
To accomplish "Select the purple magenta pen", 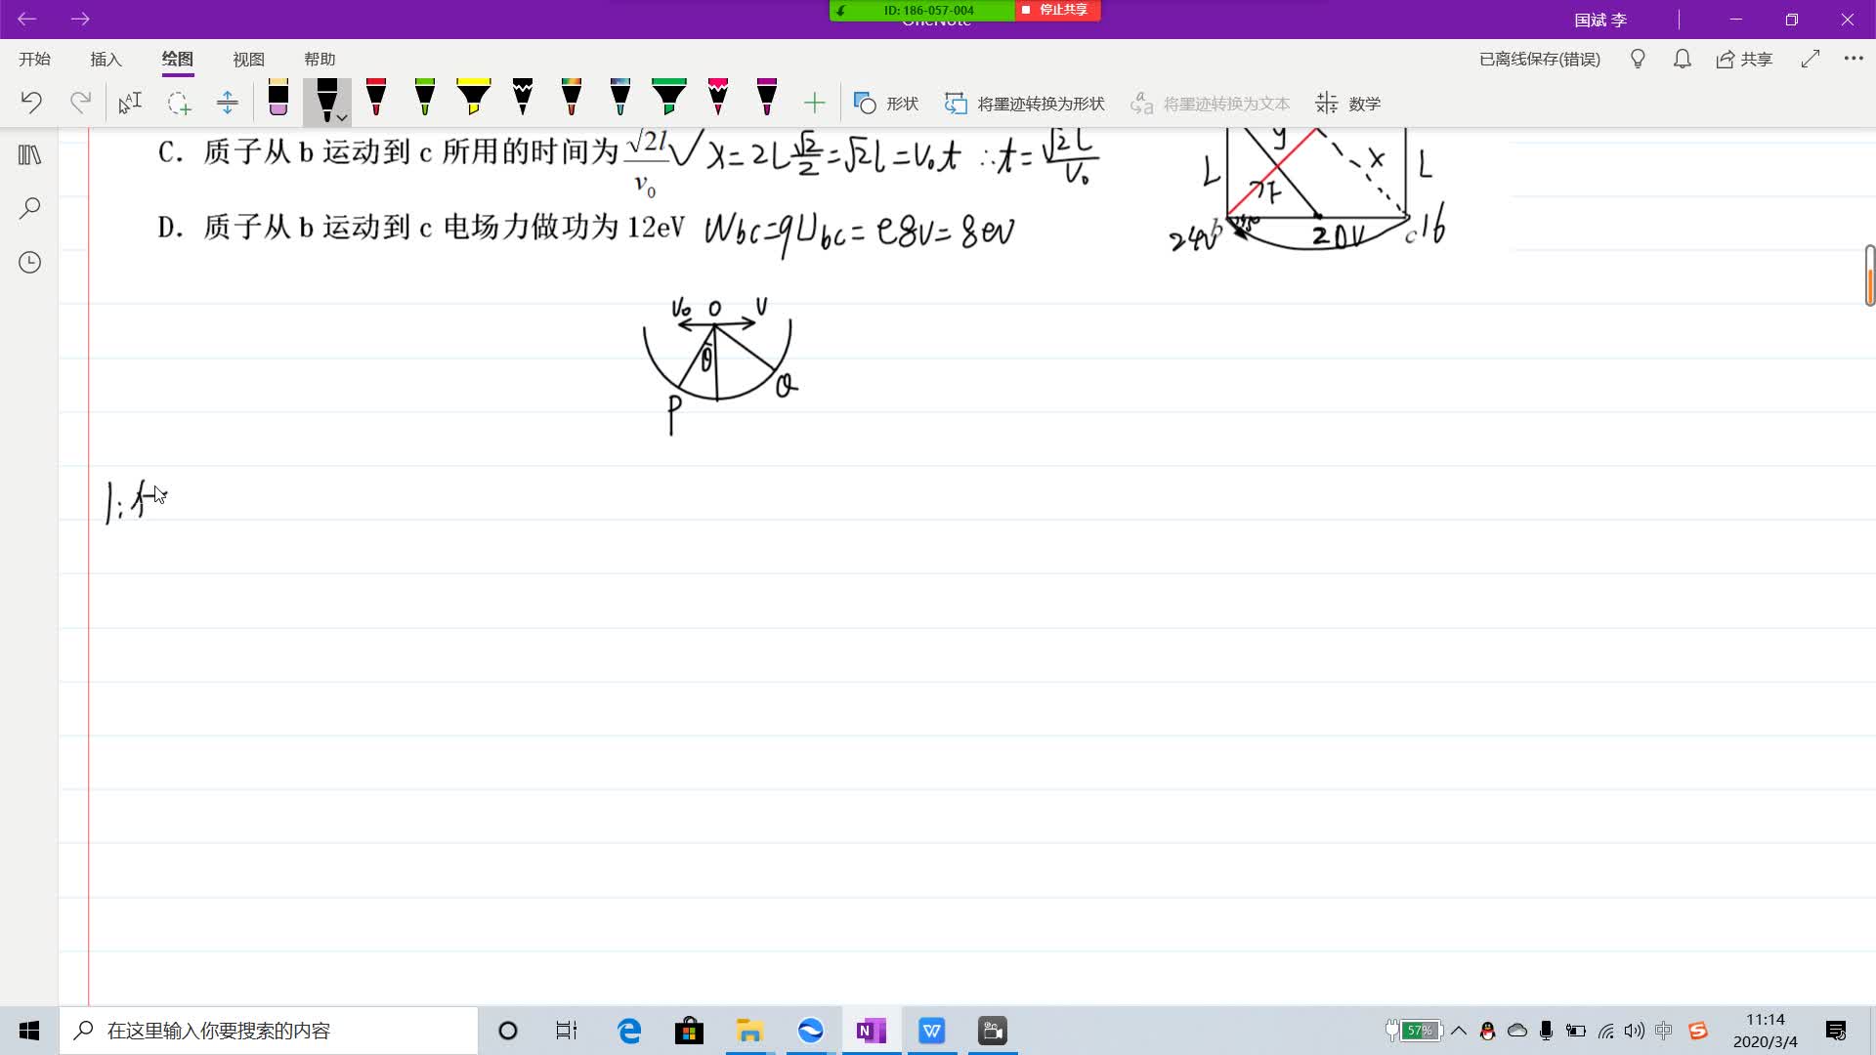I will (x=767, y=98).
